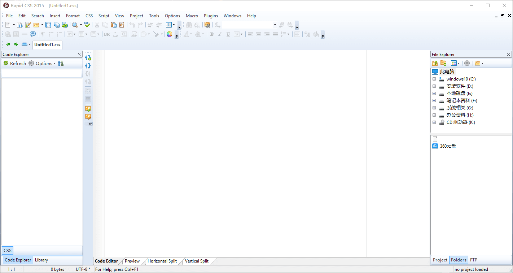Viewport: 513px width, 273px height.
Task: Click the add new CSS rule braces icon
Action: pos(88,57)
